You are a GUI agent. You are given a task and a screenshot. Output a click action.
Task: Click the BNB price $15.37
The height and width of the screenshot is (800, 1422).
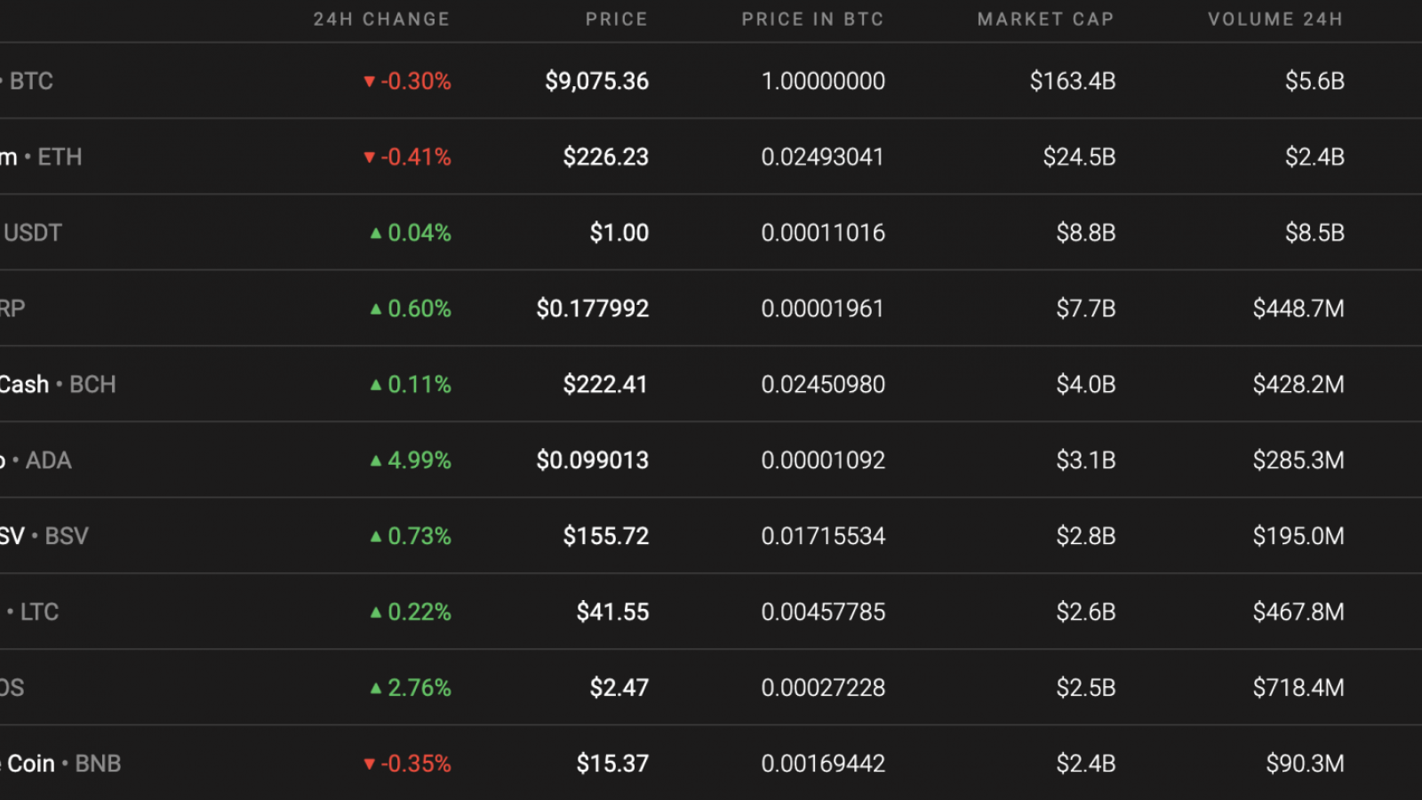[613, 764]
